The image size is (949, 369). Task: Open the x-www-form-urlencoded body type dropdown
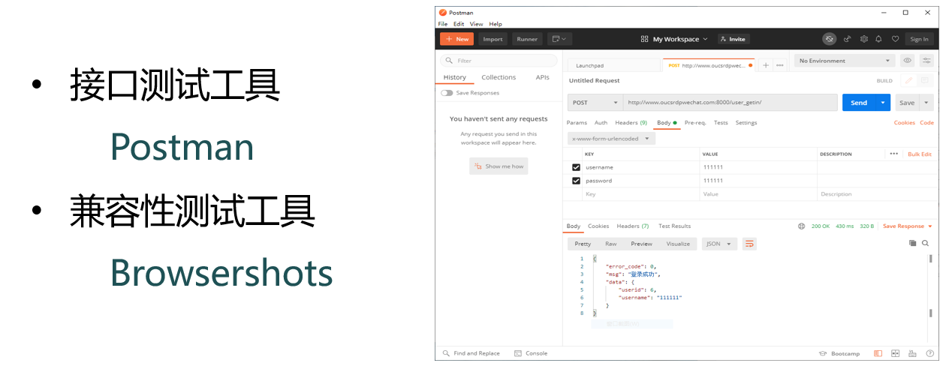pos(611,139)
